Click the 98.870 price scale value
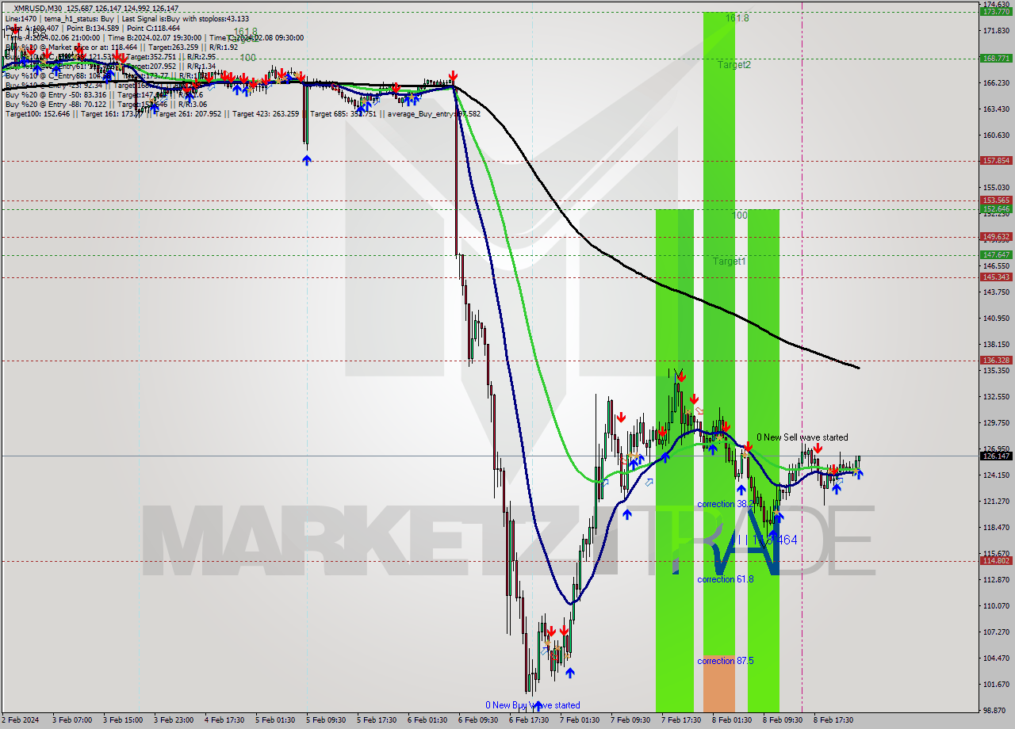Image resolution: width=1015 pixels, height=729 pixels. point(996,711)
